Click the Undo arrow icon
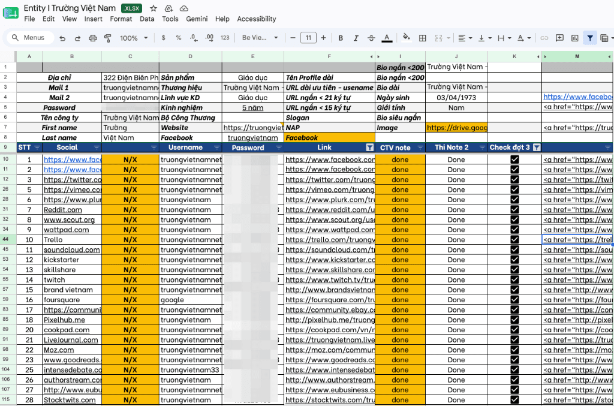 pos(62,38)
